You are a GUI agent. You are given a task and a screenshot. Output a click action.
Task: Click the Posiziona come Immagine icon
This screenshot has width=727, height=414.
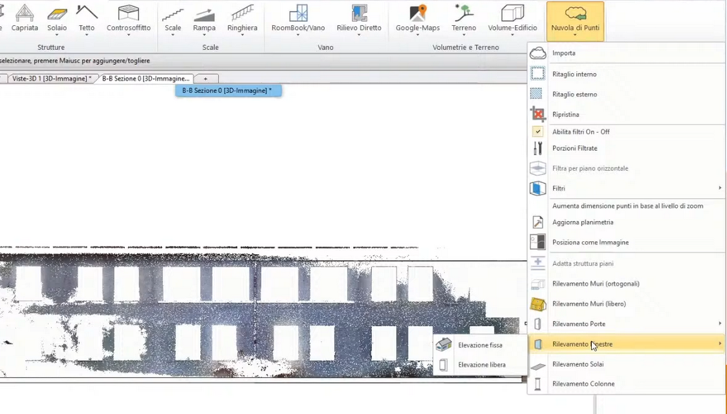click(538, 242)
